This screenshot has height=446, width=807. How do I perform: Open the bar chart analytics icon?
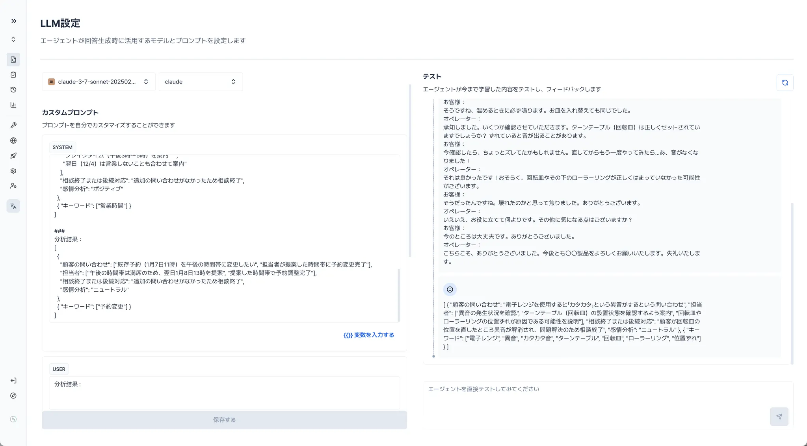(13, 105)
